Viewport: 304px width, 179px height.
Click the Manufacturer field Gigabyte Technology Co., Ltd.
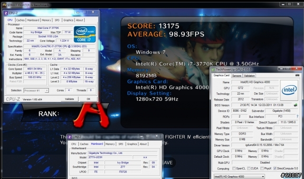tap(123, 153)
